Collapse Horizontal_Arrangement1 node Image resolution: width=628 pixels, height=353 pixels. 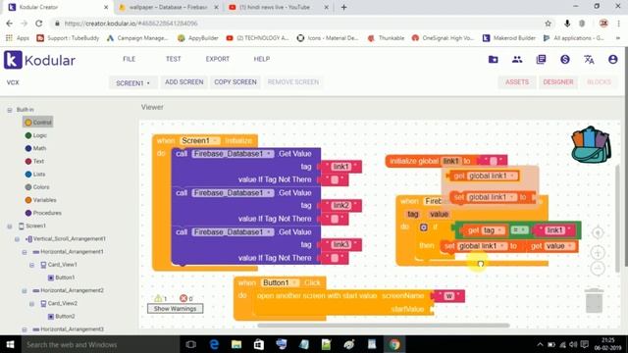pos(25,252)
